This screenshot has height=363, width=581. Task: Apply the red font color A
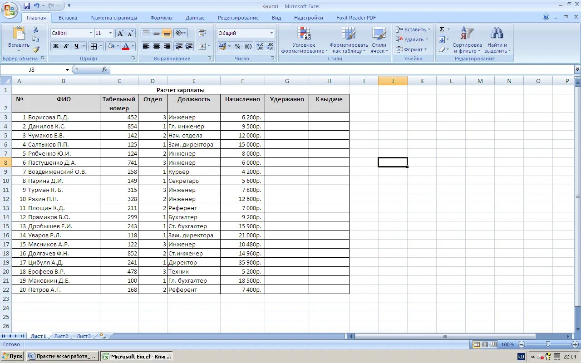(126, 46)
